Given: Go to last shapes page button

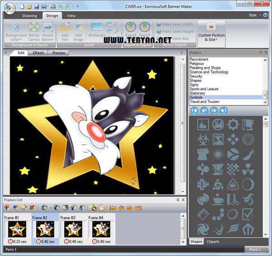Looking at the screenshot, I should 223,111.
